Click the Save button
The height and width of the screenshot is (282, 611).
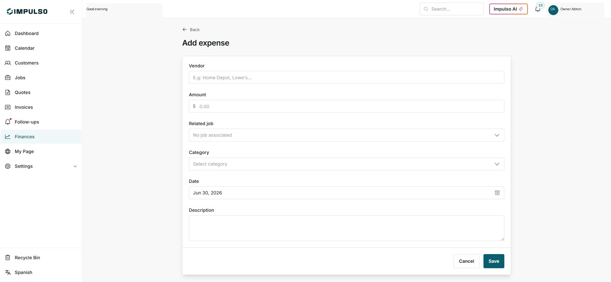[494, 261]
